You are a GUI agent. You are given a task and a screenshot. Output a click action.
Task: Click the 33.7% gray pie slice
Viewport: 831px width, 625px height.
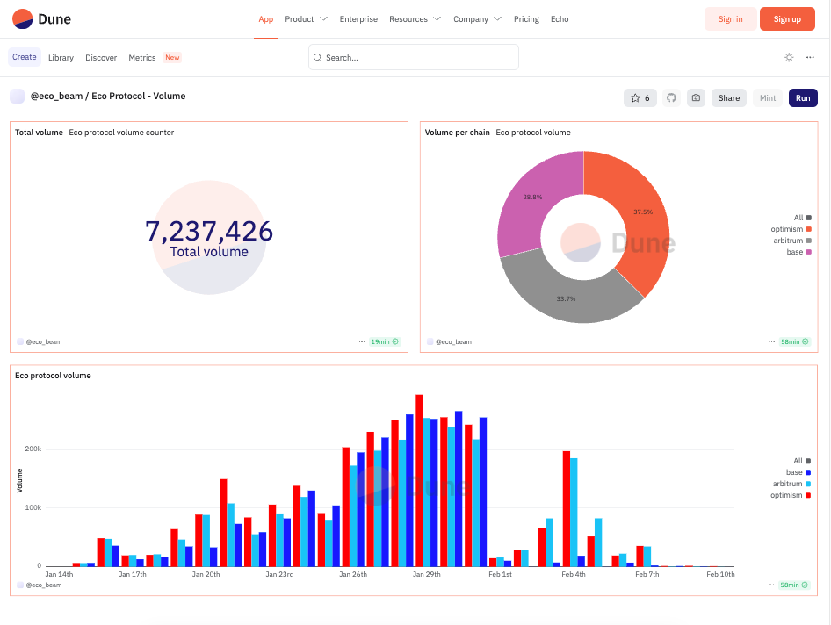566,299
